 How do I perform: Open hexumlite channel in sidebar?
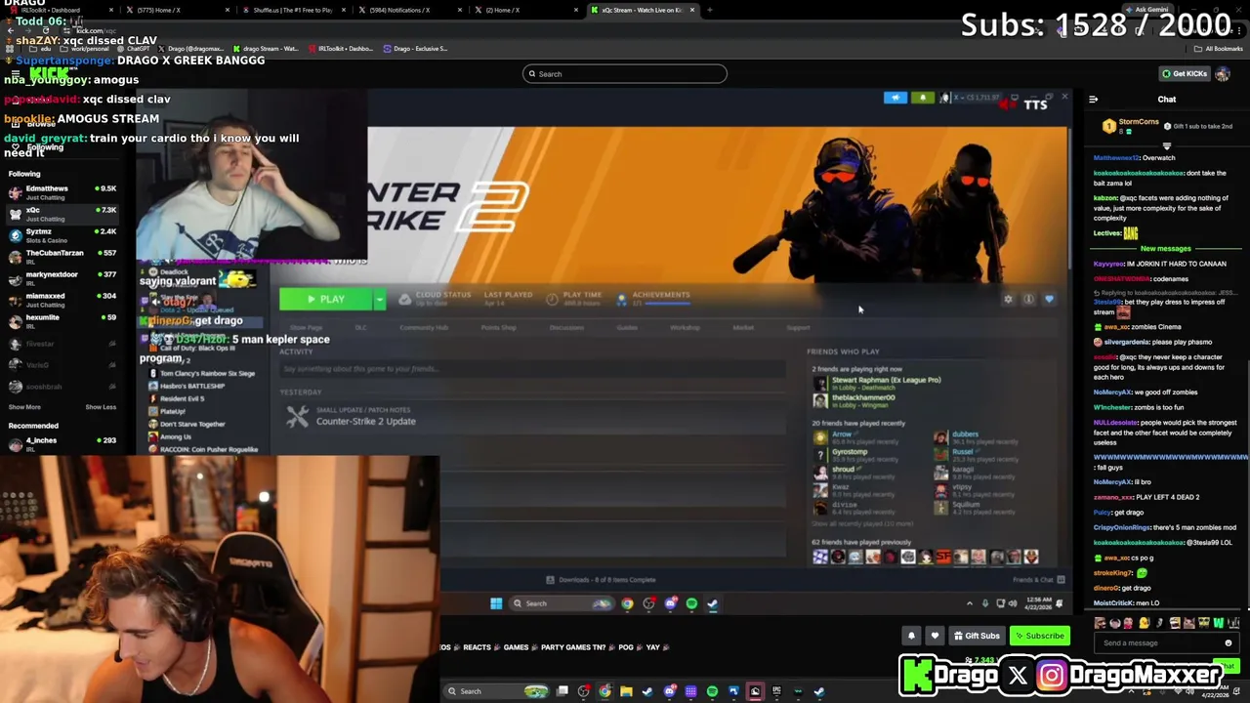point(61,321)
